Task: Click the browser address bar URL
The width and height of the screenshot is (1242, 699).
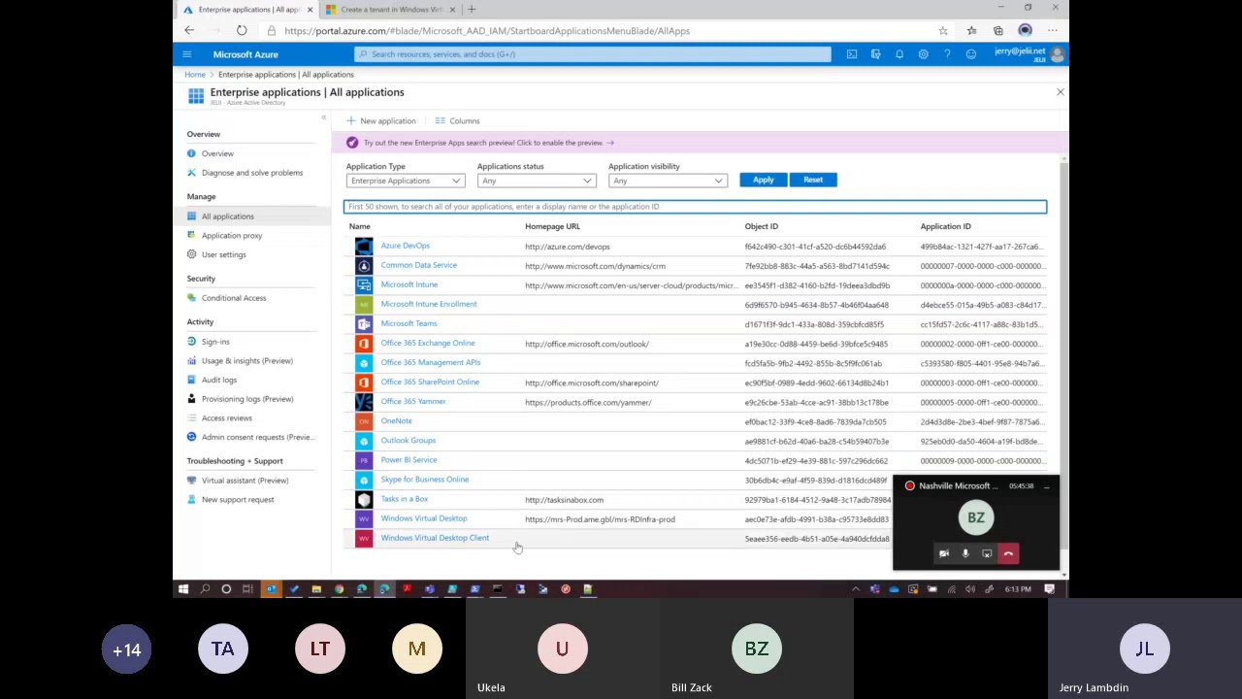Action: [487, 31]
